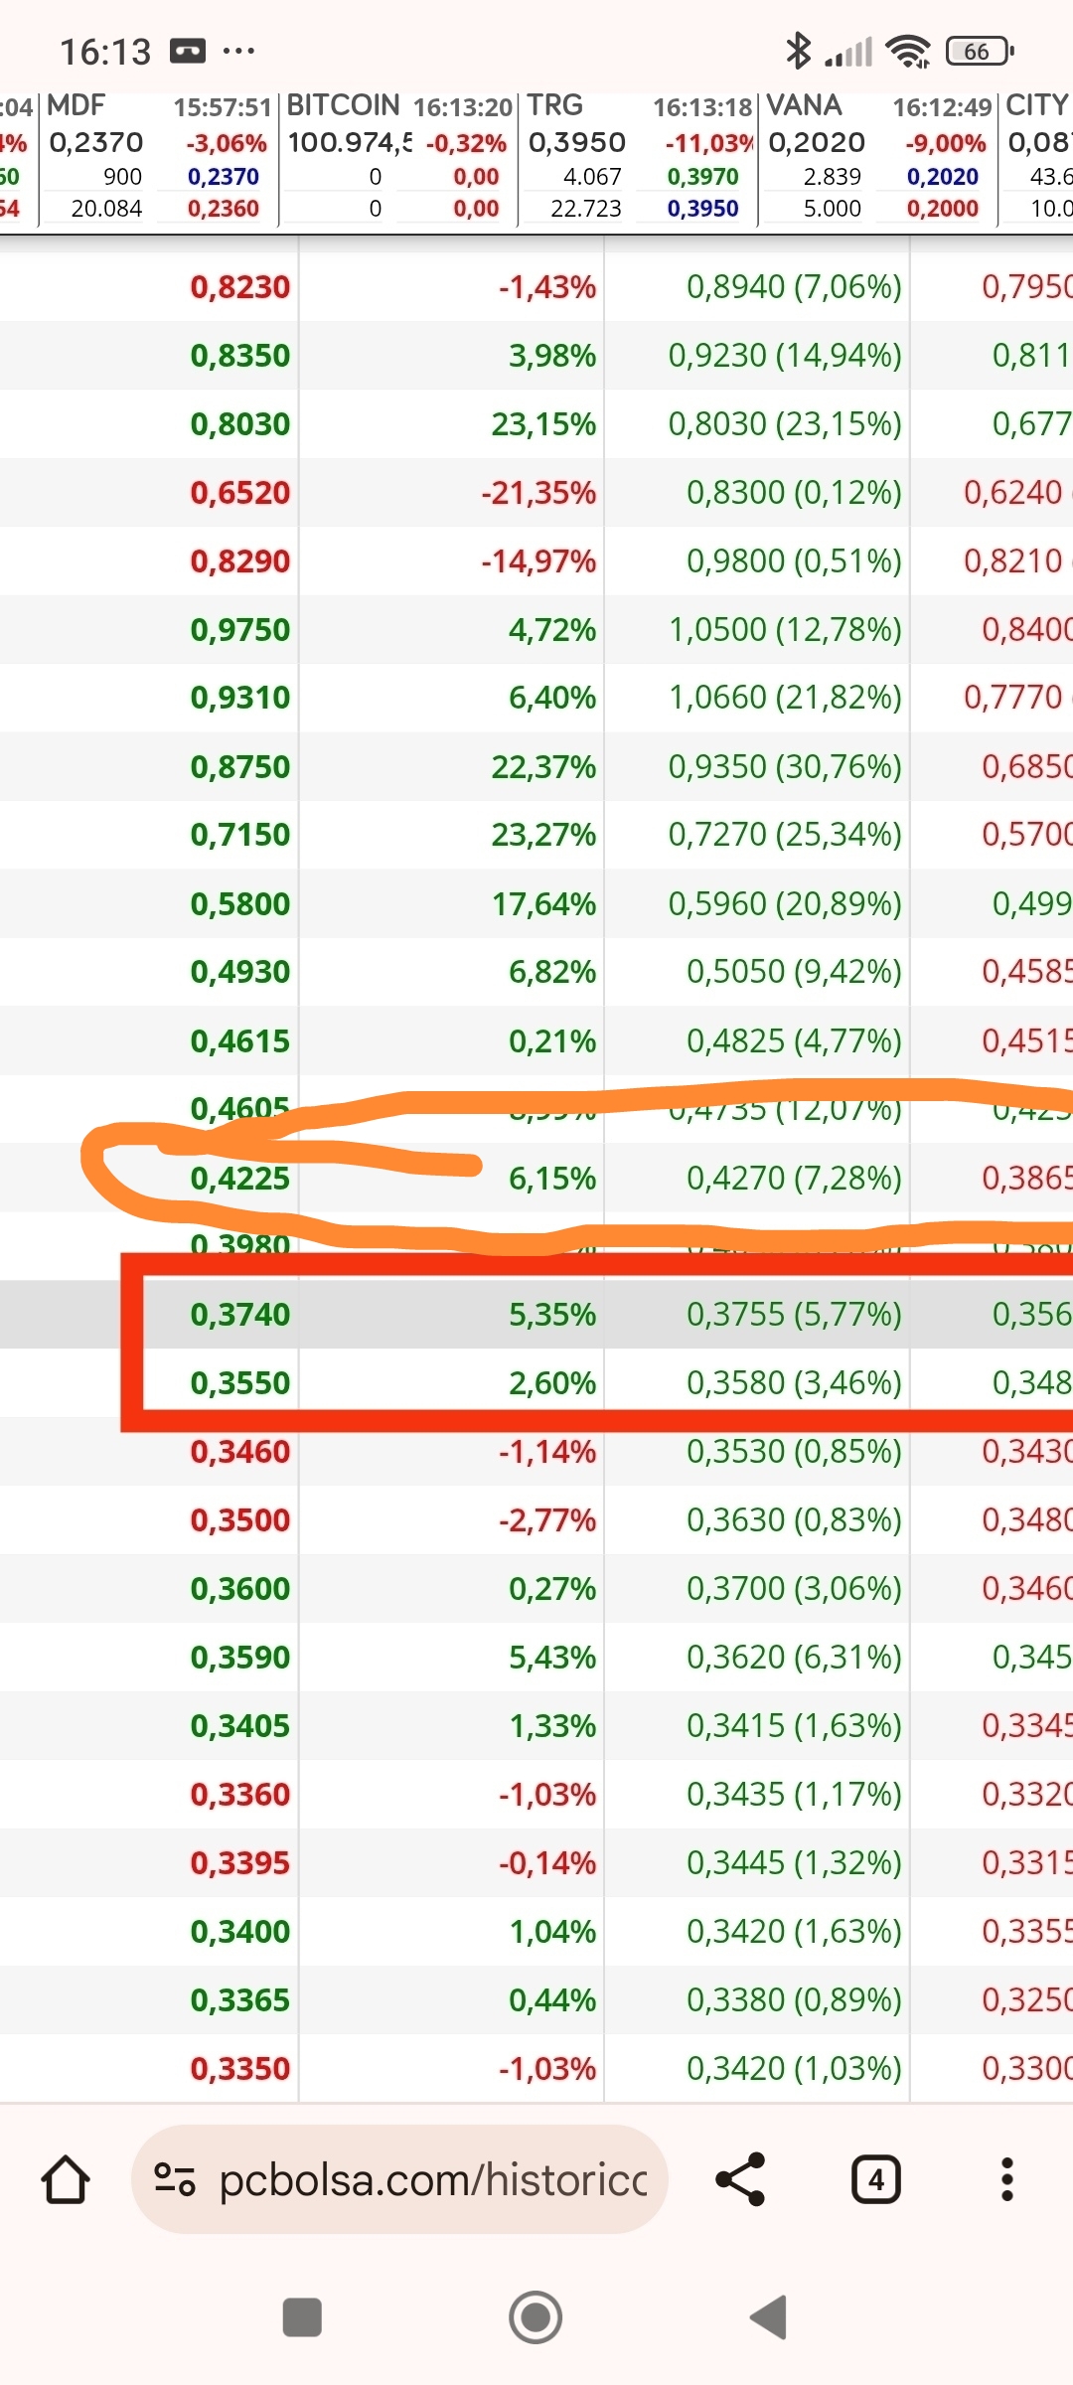Screen dimensions: 1073x2385
Task: Select percentage cell 2,60%
Action: click(552, 1383)
